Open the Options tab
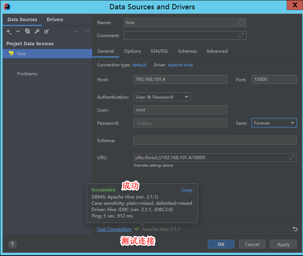 [132, 51]
